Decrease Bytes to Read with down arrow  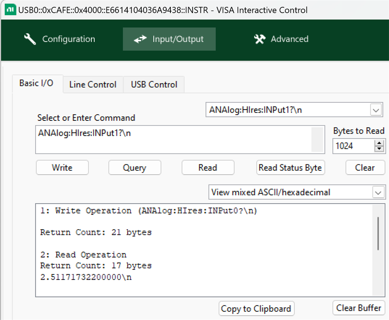pyautogui.click(x=379, y=149)
